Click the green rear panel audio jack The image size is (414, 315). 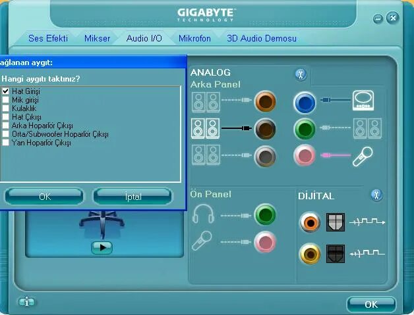305,129
